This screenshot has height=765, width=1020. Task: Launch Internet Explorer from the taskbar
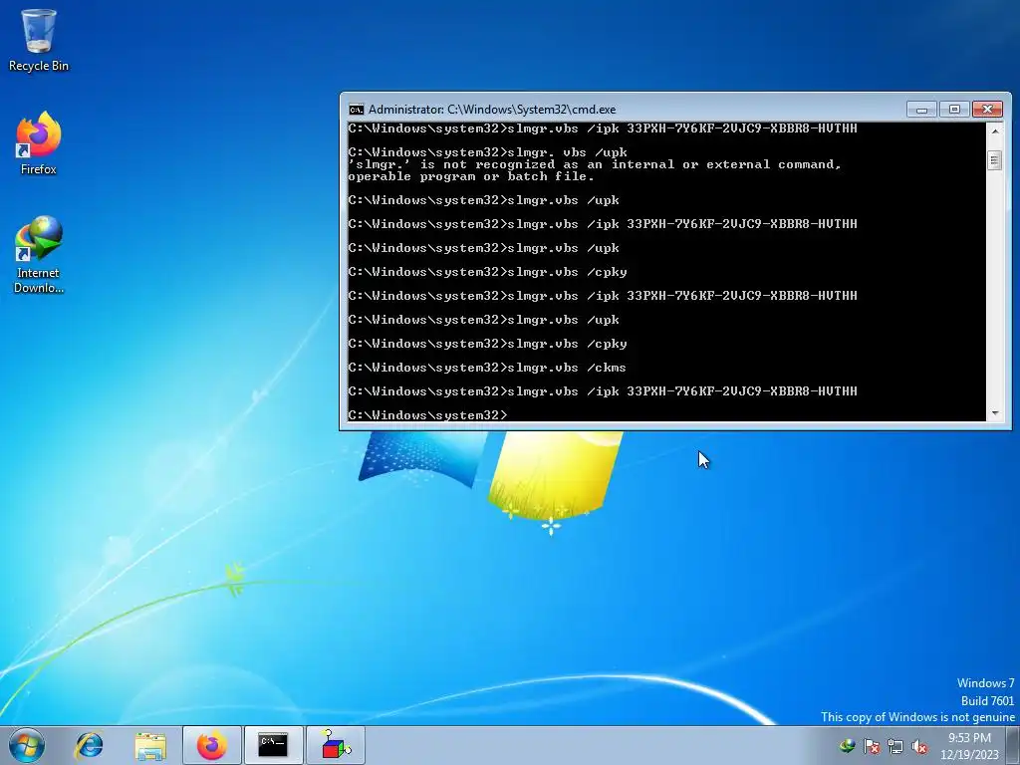89,745
